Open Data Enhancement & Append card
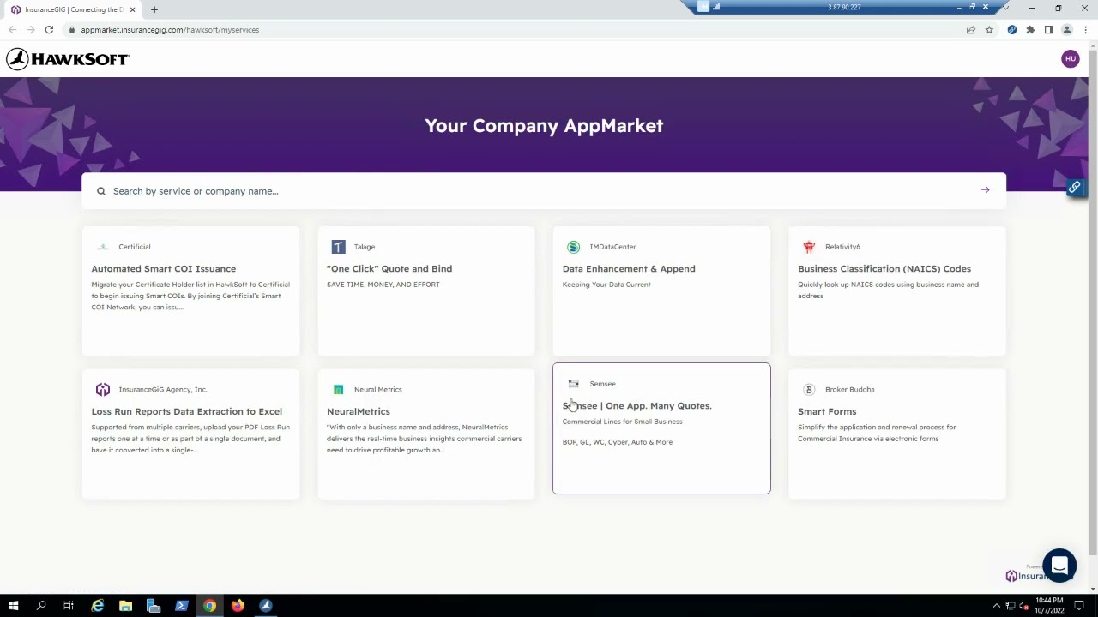Viewport: 1098px width, 617px height. (x=661, y=291)
